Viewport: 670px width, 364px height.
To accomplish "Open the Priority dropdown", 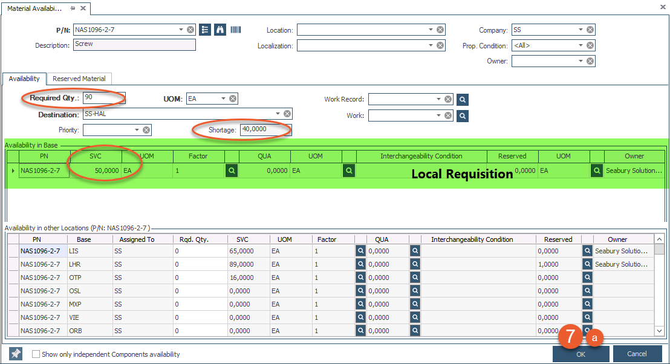I will tap(137, 130).
